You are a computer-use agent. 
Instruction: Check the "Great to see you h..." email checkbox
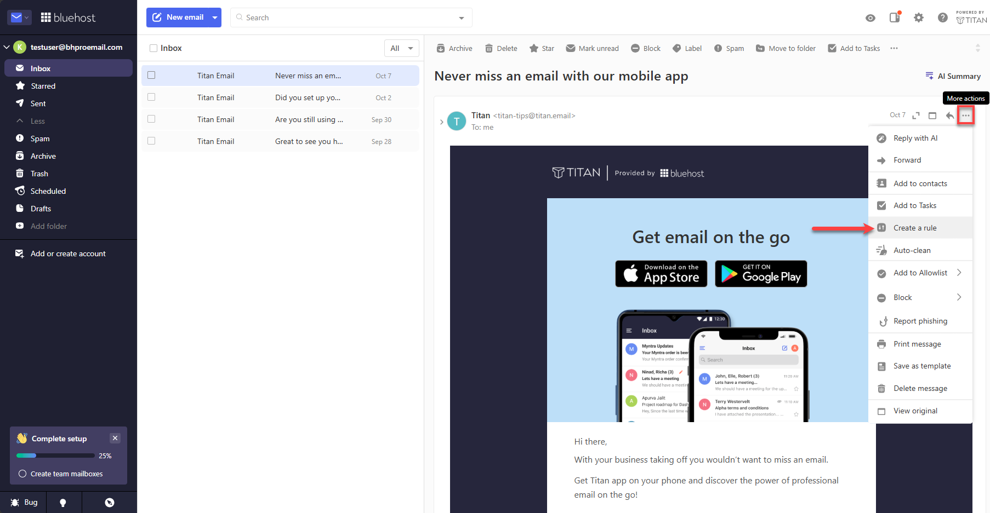click(151, 141)
